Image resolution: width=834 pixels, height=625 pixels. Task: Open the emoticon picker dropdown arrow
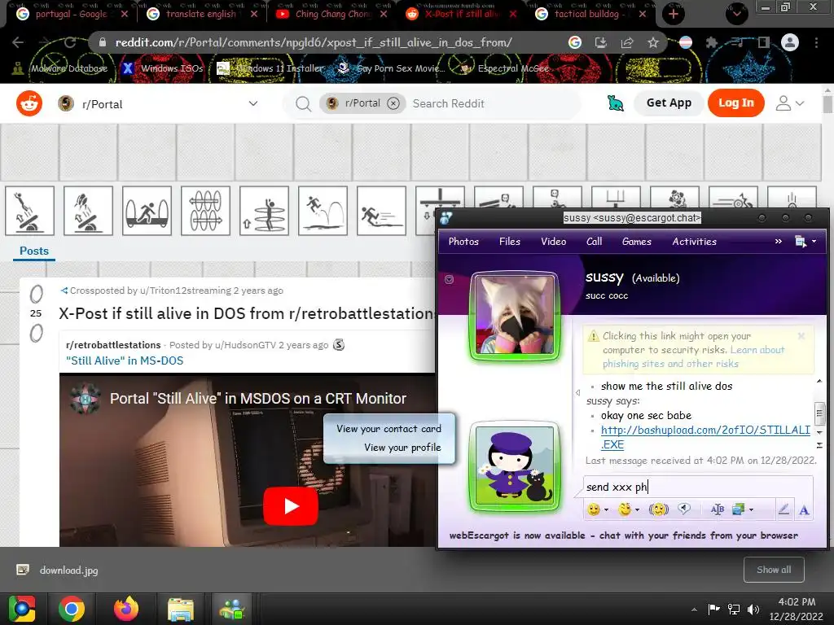(x=606, y=509)
